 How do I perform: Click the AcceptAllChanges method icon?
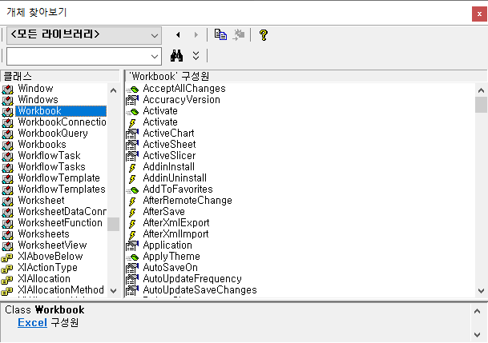click(132, 90)
